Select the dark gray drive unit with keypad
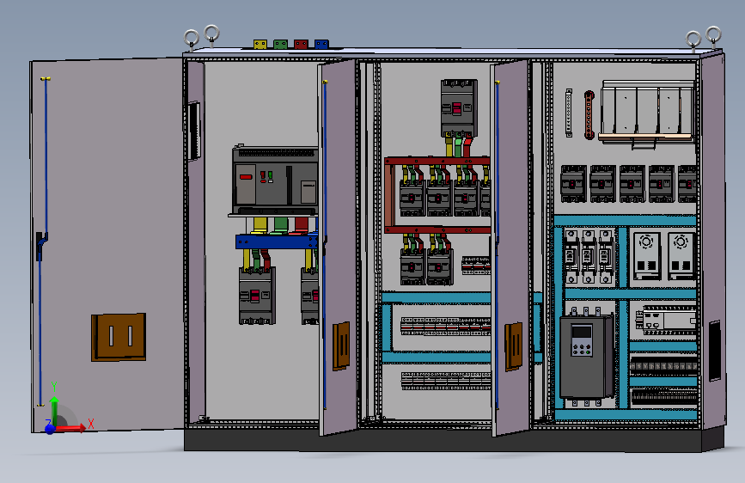This screenshot has height=483, width=745. (x=586, y=357)
